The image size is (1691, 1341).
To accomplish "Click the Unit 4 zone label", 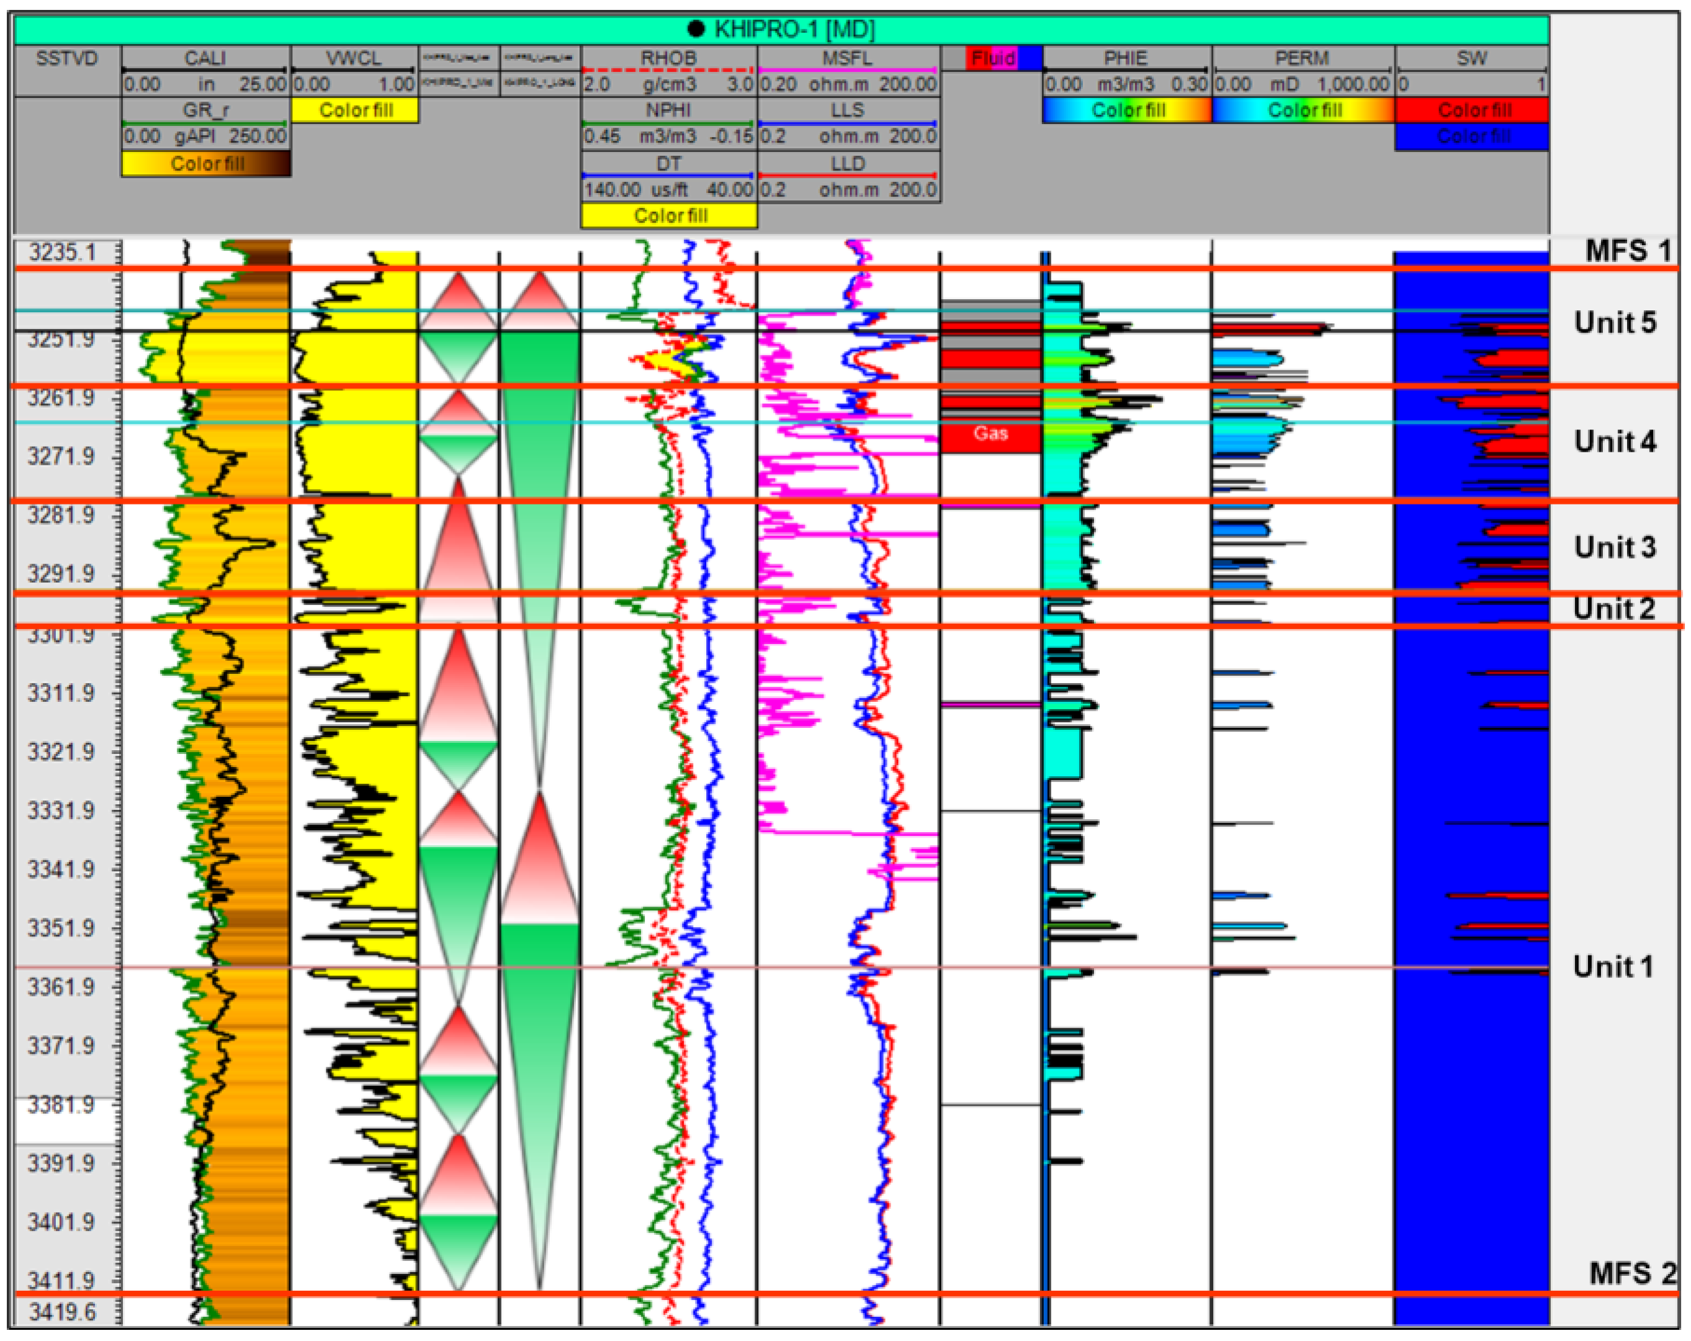I will coord(1615,441).
